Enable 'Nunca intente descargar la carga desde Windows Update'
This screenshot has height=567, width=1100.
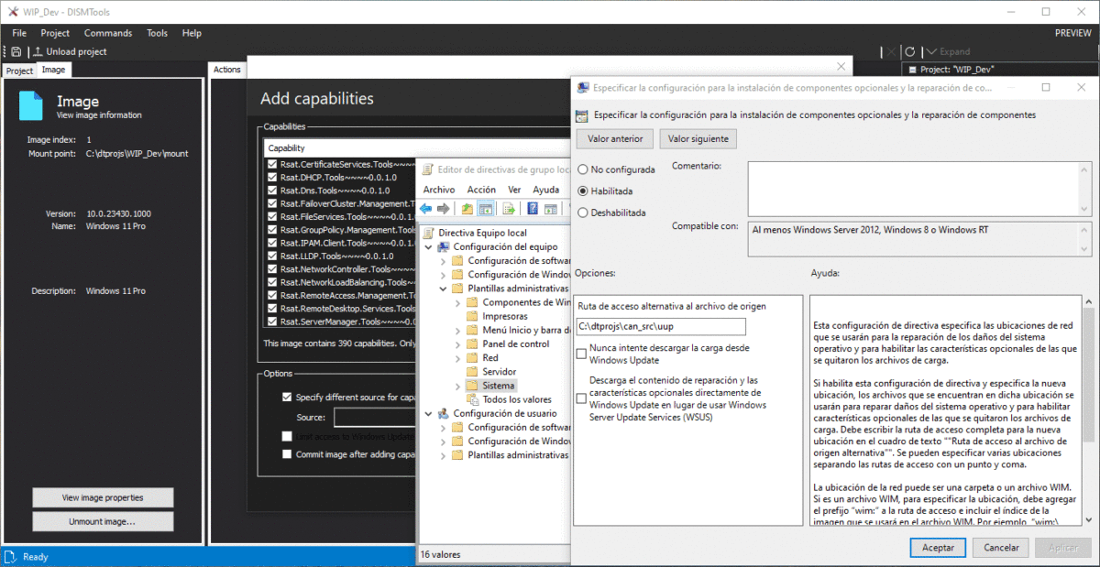pos(583,354)
